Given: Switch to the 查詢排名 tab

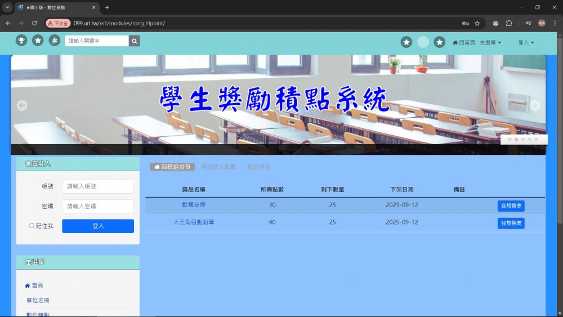Looking at the screenshot, I should (258, 167).
